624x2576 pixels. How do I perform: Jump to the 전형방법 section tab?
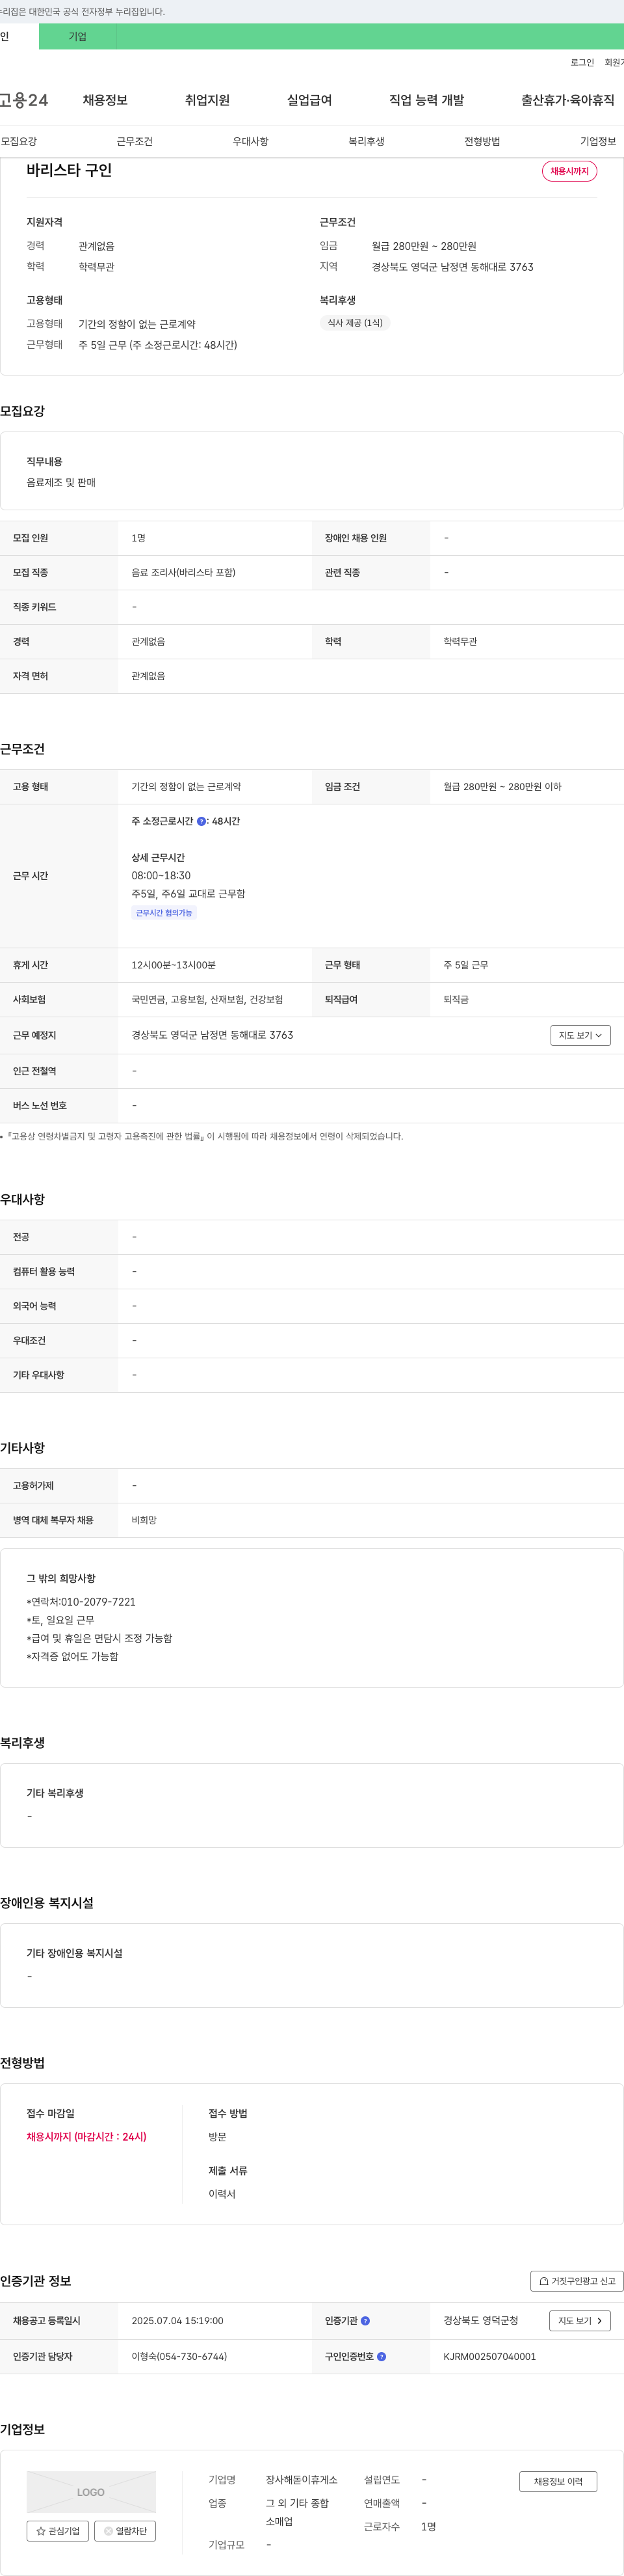pos(482,141)
